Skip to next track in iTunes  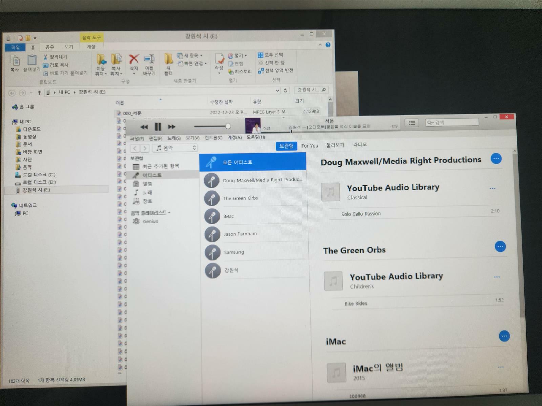172,127
